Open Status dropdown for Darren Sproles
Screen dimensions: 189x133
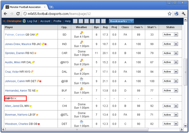[x=170, y=53]
